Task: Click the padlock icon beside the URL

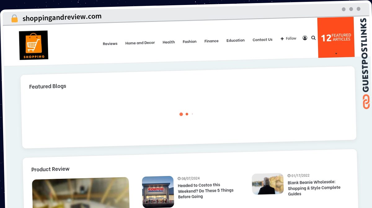Action: 14,19
